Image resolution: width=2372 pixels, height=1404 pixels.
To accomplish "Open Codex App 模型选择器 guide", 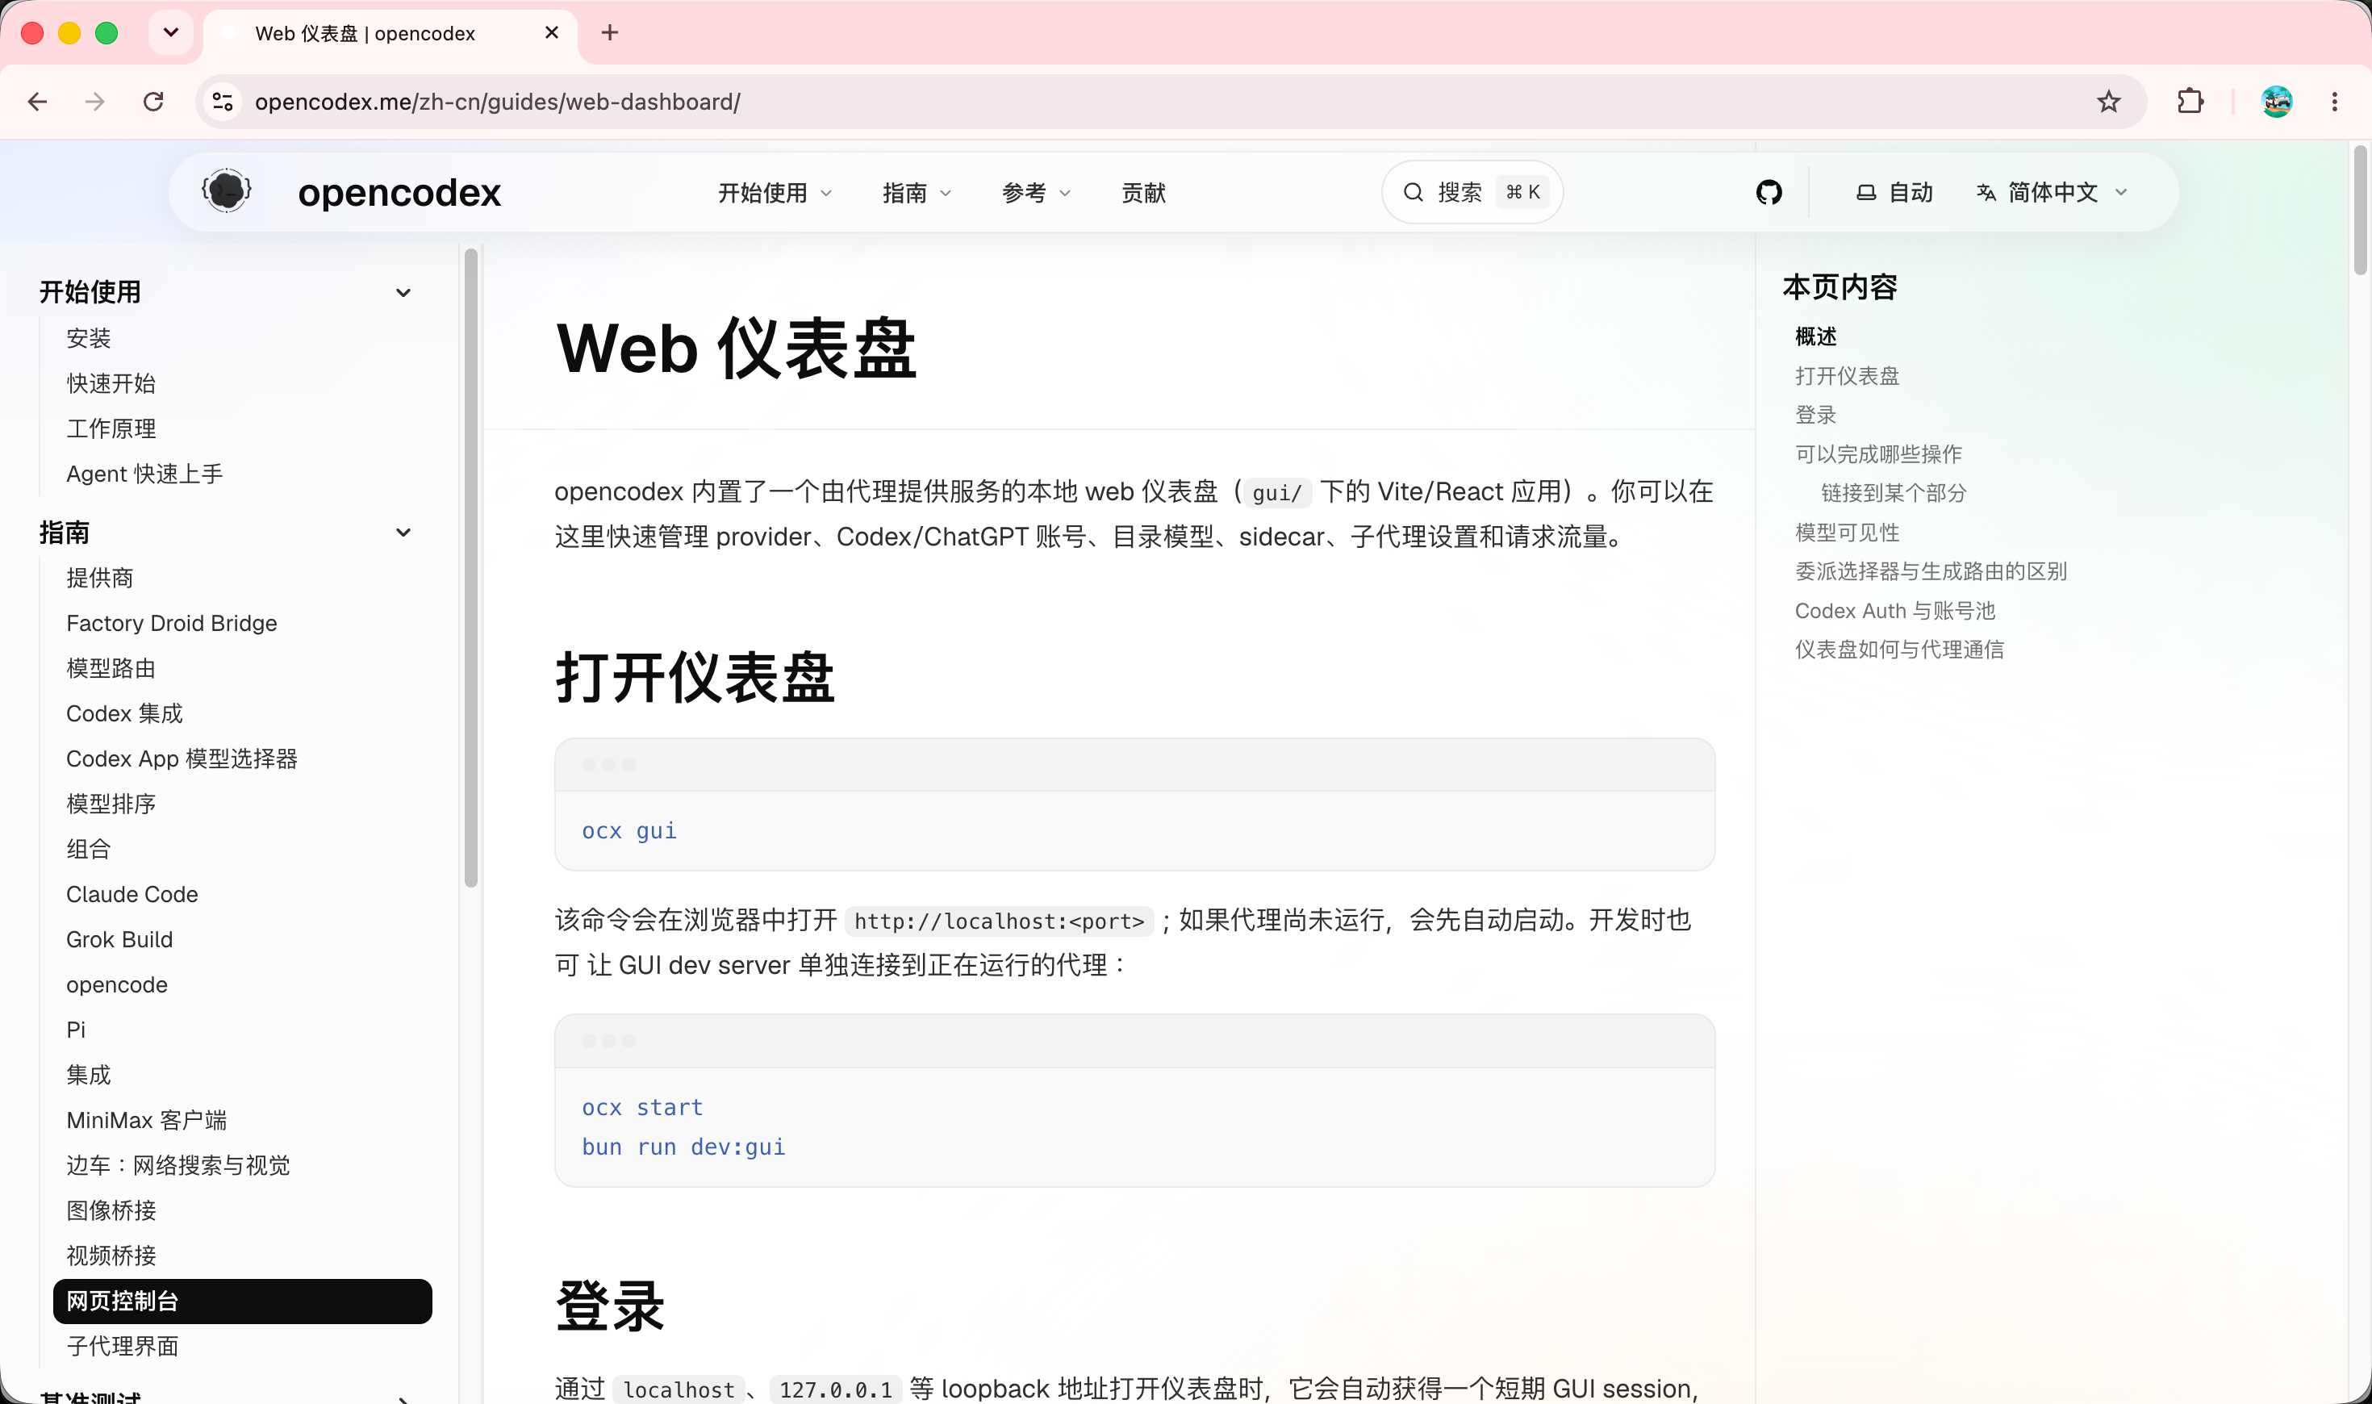I will (x=182, y=758).
